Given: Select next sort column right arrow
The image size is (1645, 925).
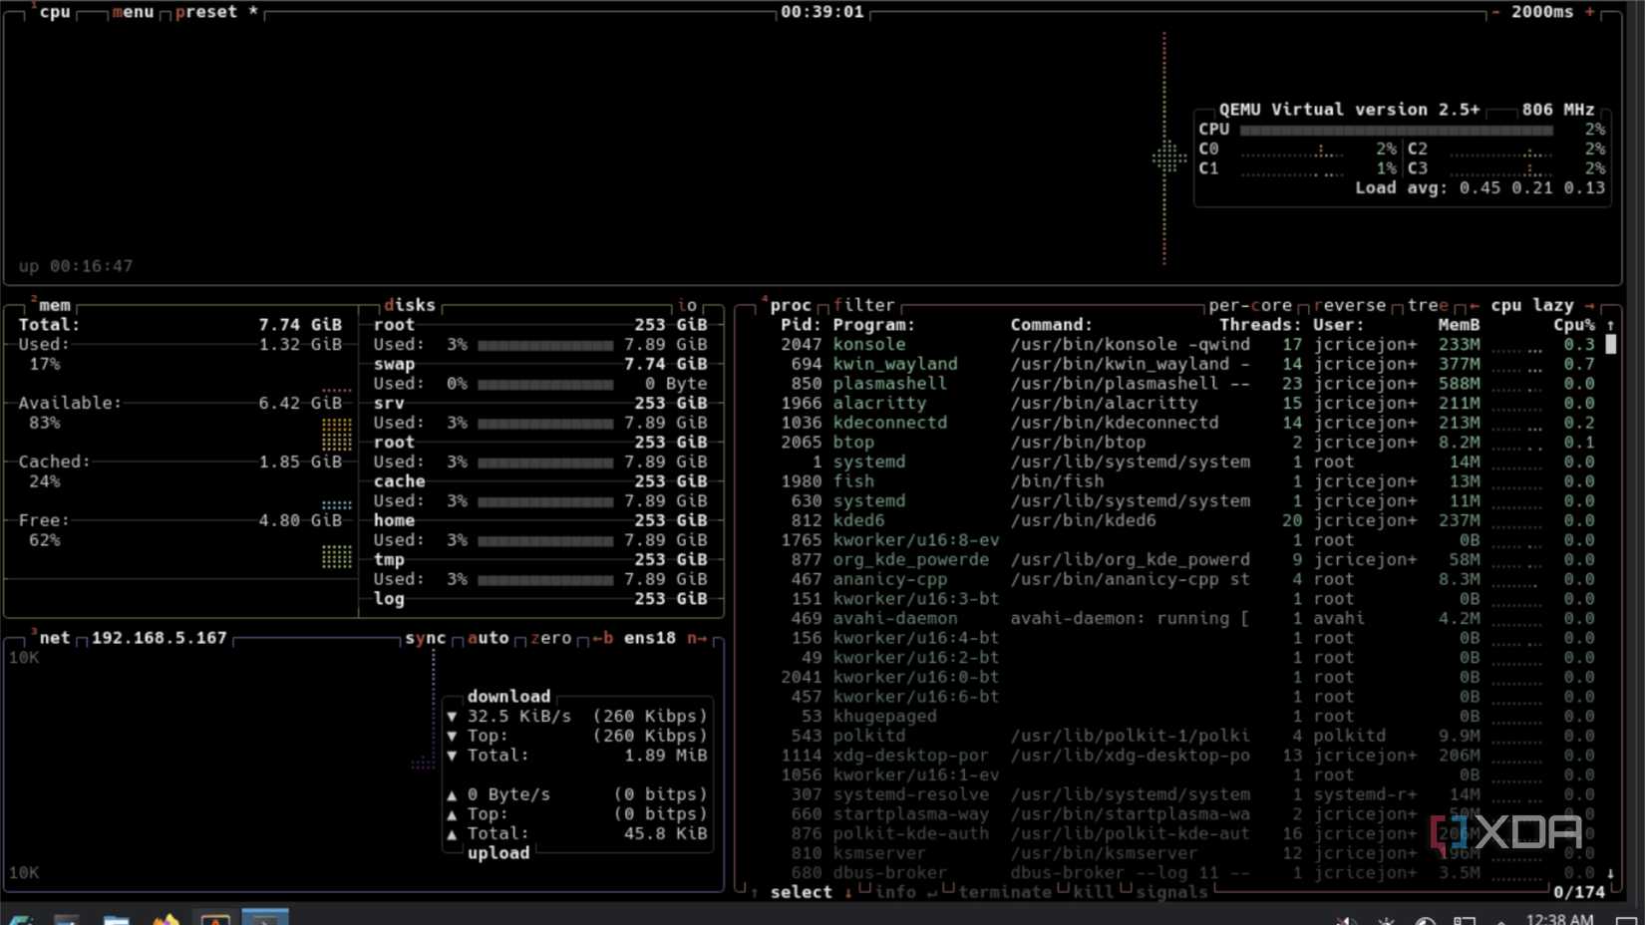Looking at the screenshot, I should coord(1589,305).
